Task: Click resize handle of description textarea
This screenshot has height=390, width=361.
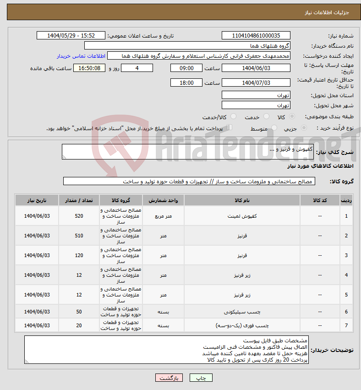Action: pos(64,157)
